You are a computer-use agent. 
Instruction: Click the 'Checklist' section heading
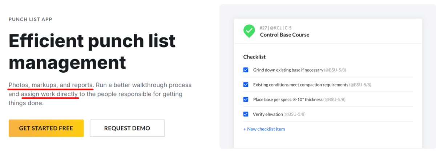tap(254, 57)
